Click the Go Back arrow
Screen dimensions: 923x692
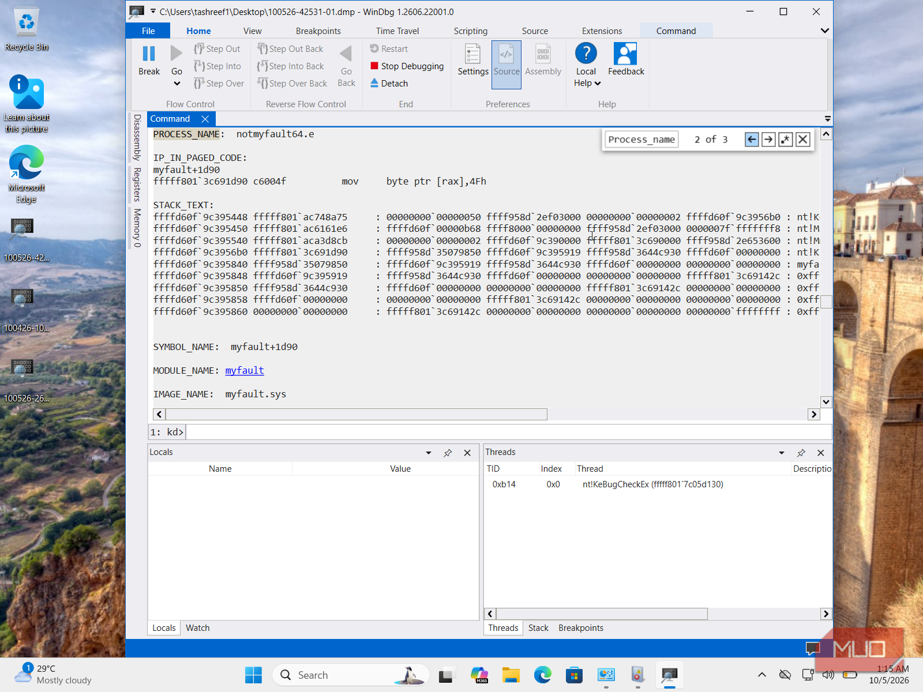click(x=346, y=54)
